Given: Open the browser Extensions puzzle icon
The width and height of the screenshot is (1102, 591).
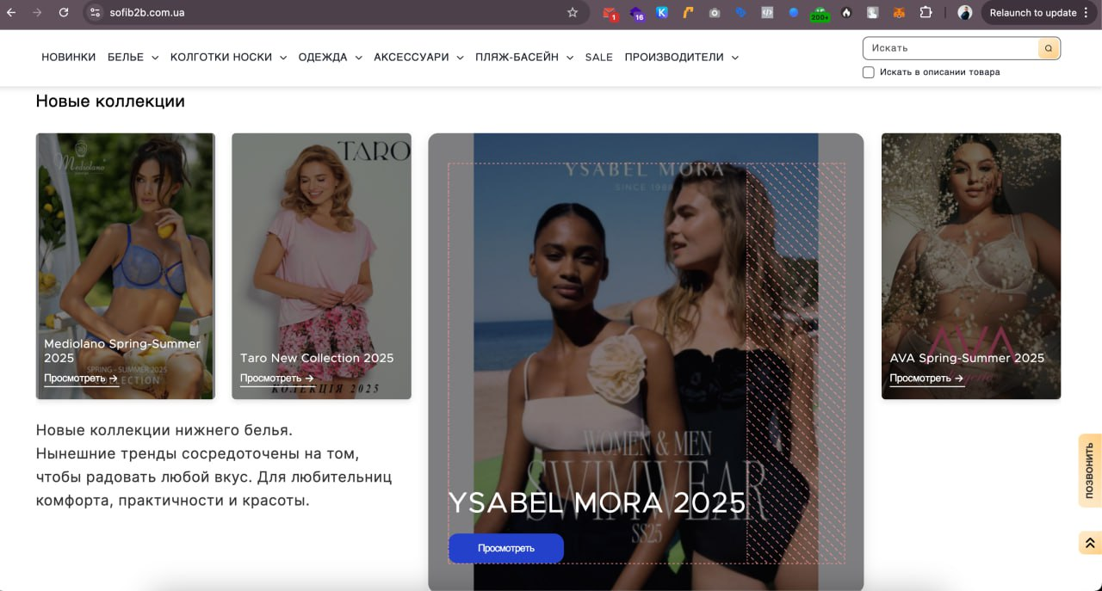Looking at the screenshot, I should pos(926,13).
